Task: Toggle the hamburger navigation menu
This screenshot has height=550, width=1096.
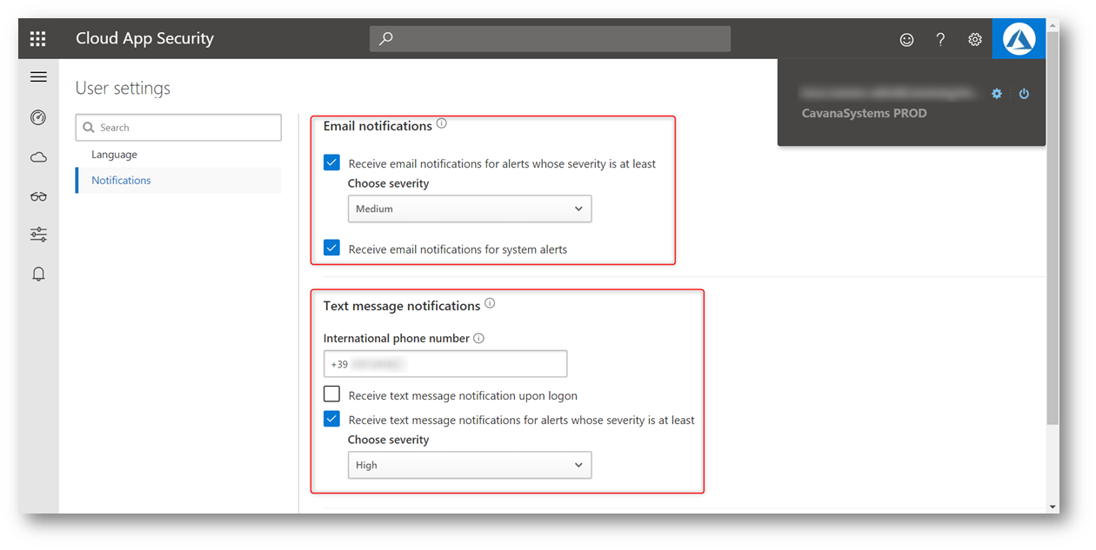Action: (38, 77)
